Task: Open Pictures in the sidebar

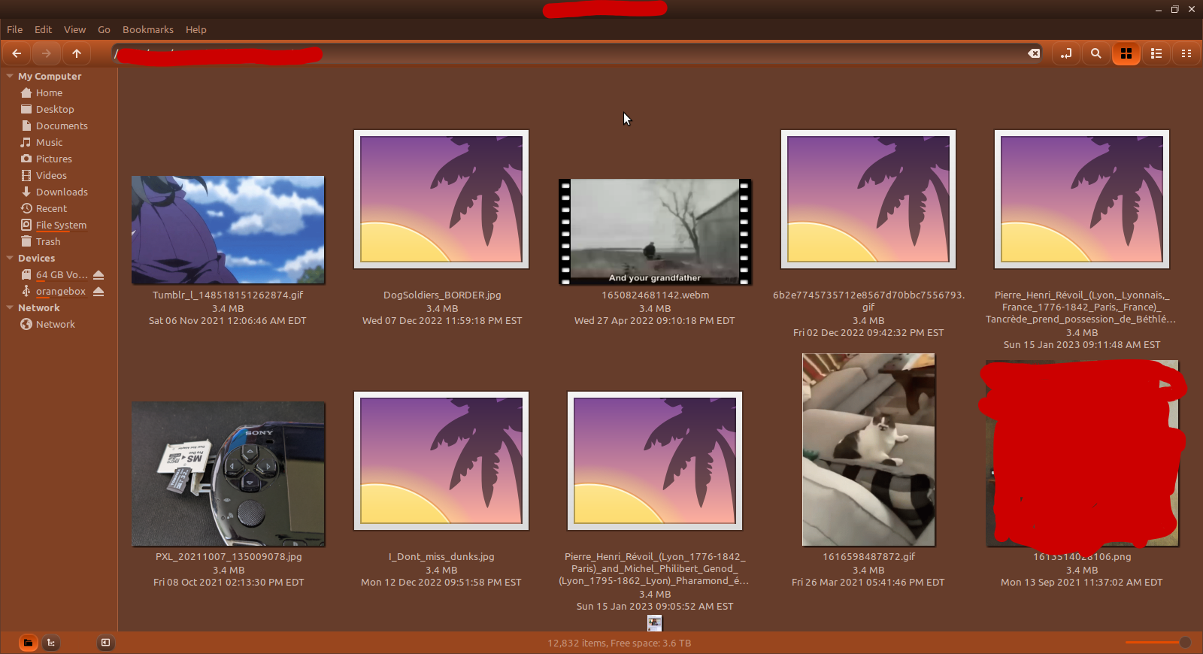Action: pyautogui.click(x=54, y=159)
